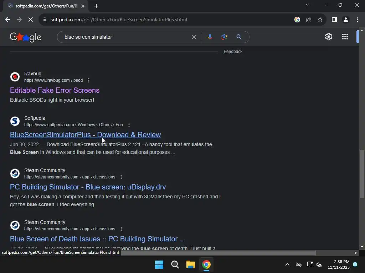Bookmark this page with the star
This screenshot has width=365, height=273.
point(320,20)
